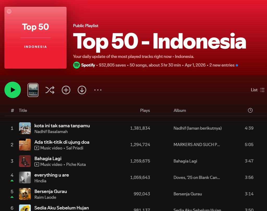
Task: Open album Doves, '25 on Blank Can...
Action: 197,177
